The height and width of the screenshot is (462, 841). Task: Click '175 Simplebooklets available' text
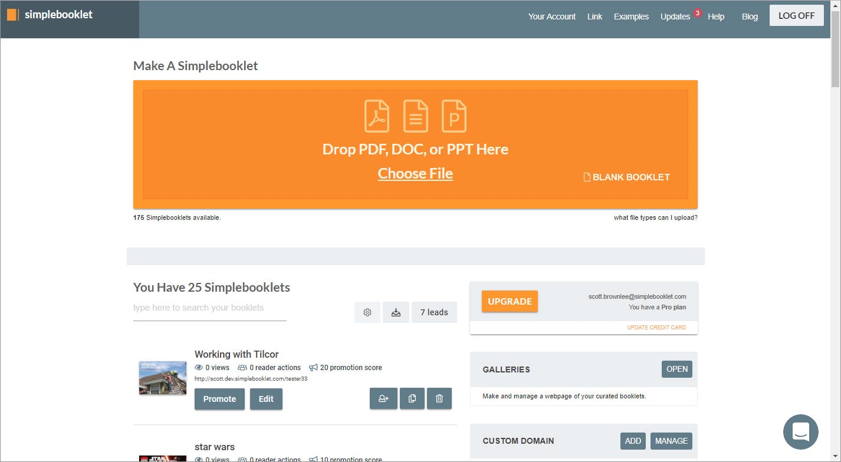click(177, 217)
